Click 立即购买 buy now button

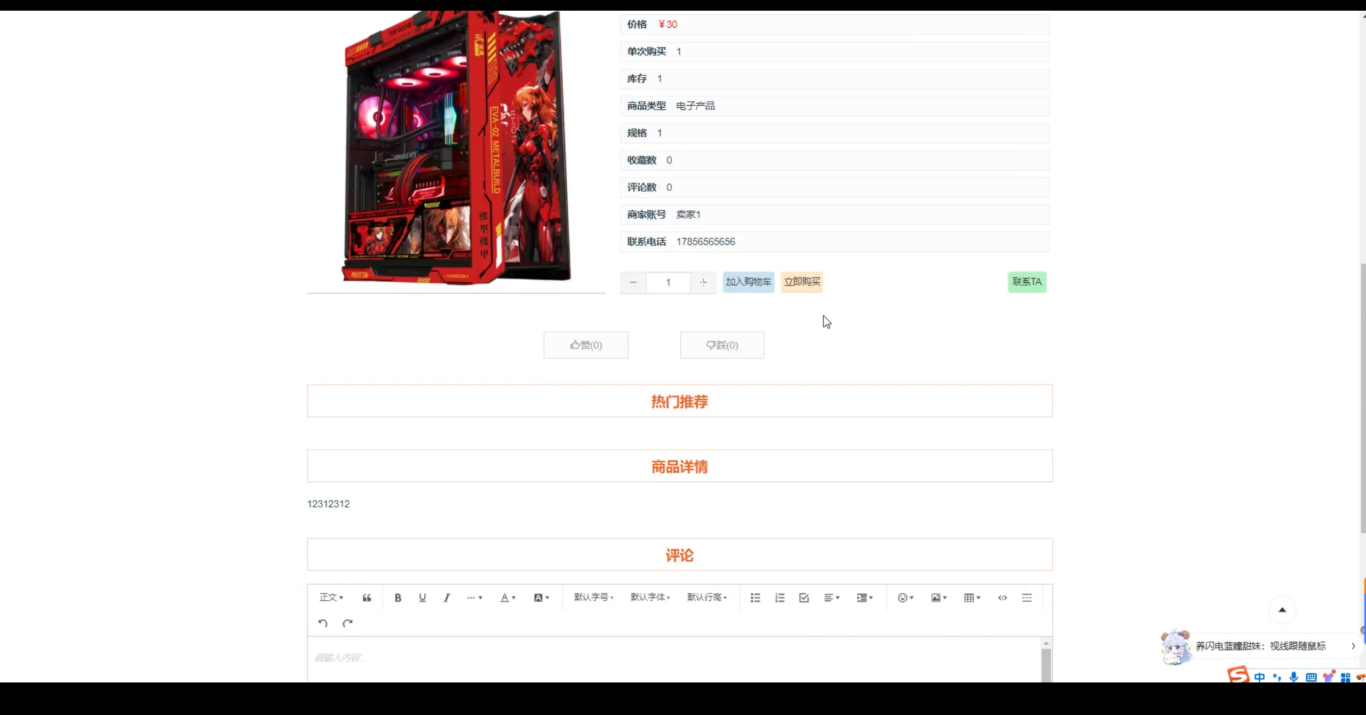click(802, 282)
